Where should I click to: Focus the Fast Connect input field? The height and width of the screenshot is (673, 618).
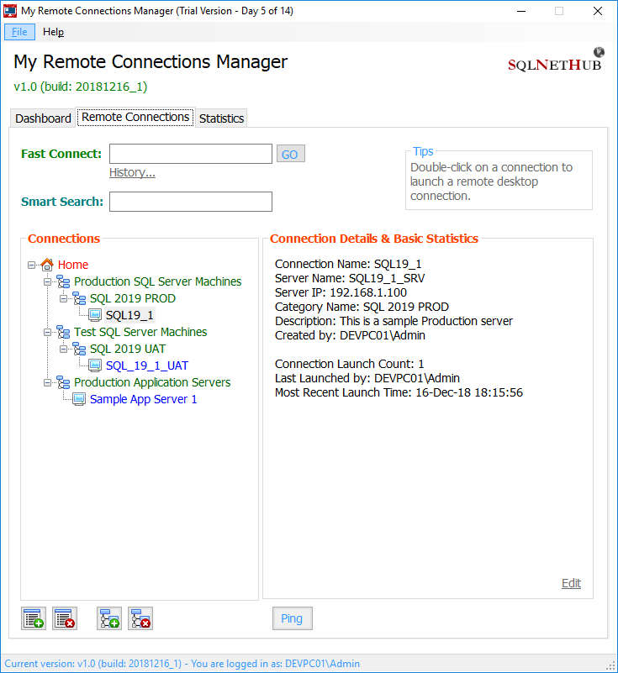191,154
